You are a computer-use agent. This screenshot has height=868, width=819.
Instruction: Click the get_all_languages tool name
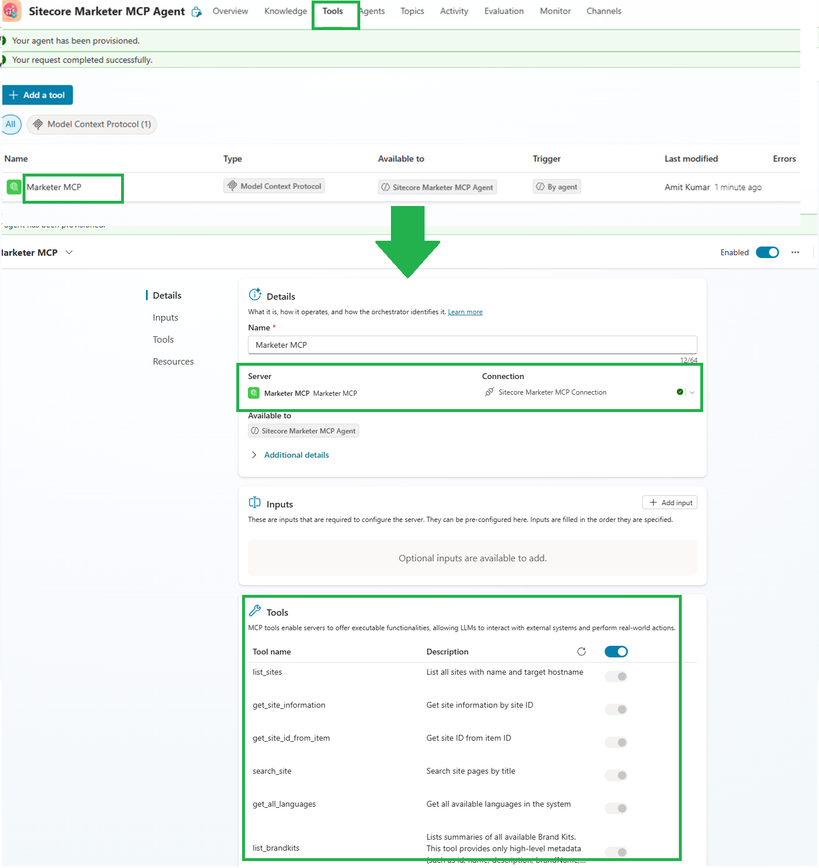[x=284, y=804]
